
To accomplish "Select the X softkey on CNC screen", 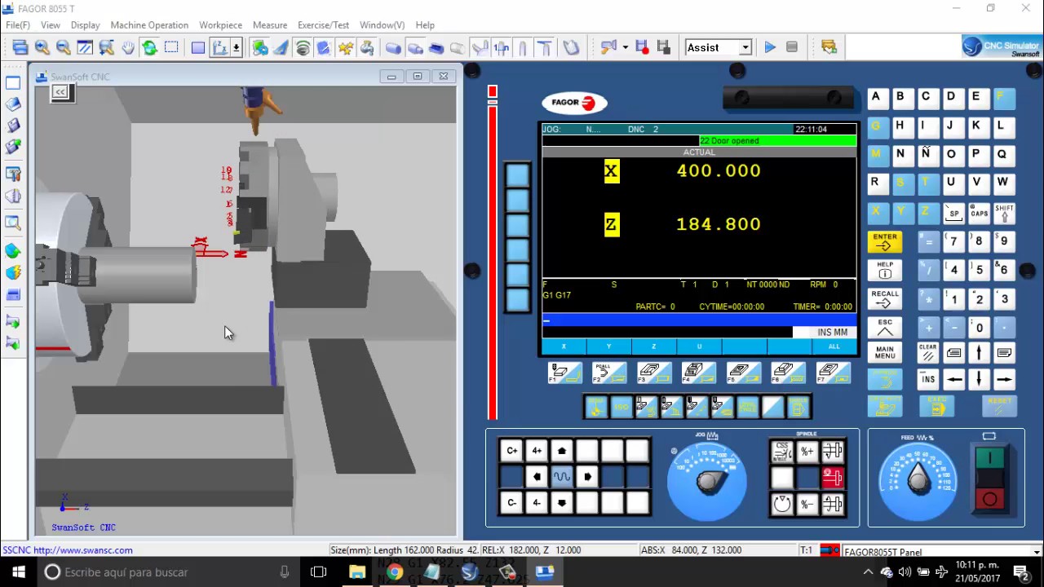I will tap(564, 346).
